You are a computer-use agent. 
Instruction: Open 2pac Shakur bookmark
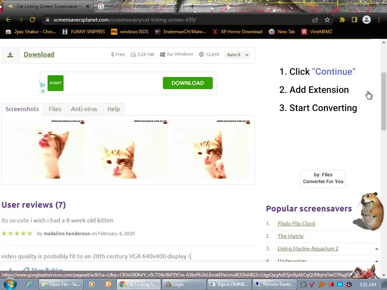click(x=31, y=32)
